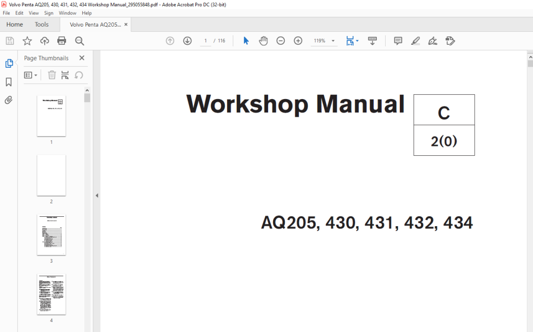Click the upload to cloud icon

click(45, 41)
